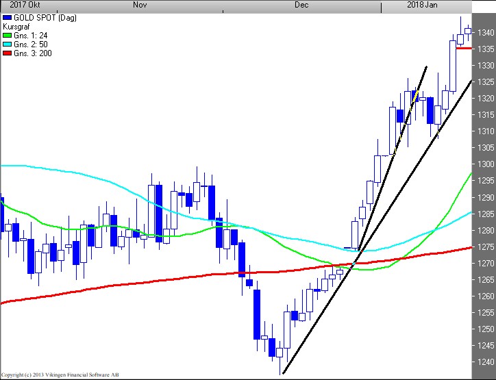Select the 'GOLD SPOT (Dag)' legend label
This screenshot has height=380, width=496.
pyautogui.click(x=45, y=18)
